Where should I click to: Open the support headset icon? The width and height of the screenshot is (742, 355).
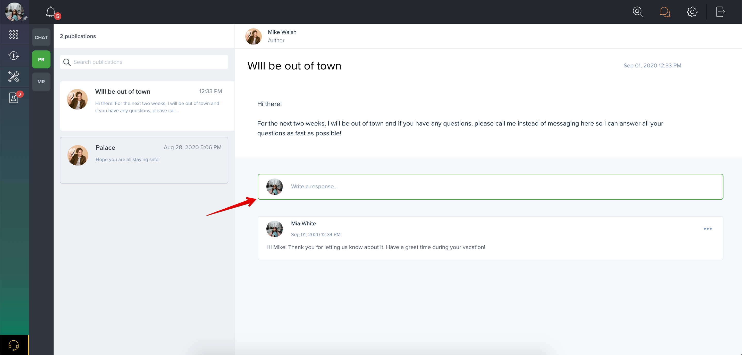point(14,345)
